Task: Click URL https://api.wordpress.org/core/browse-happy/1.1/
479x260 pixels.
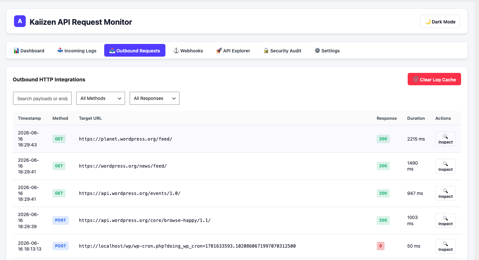Action: (145, 220)
